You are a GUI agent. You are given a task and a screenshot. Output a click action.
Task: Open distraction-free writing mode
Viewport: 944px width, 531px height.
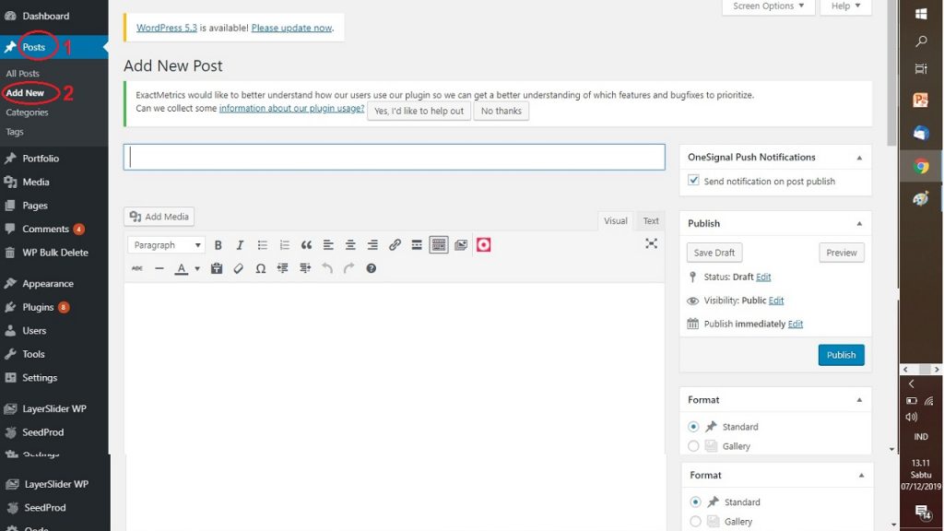click(651, 244)
